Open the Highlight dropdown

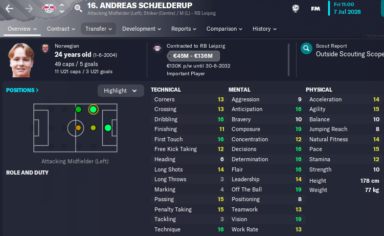121,91
